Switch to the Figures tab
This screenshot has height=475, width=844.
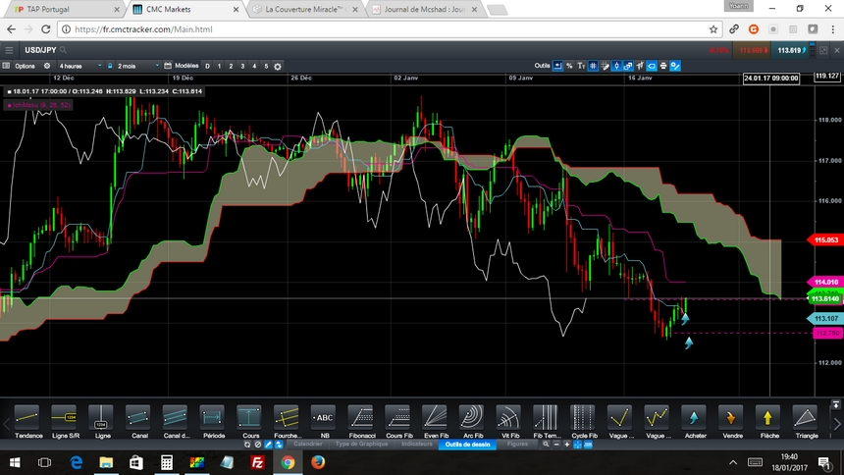pyautogui.click(x=517, y=445)
